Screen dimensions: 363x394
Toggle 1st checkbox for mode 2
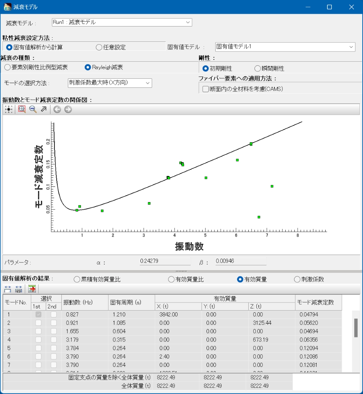(x=38, y=323)
